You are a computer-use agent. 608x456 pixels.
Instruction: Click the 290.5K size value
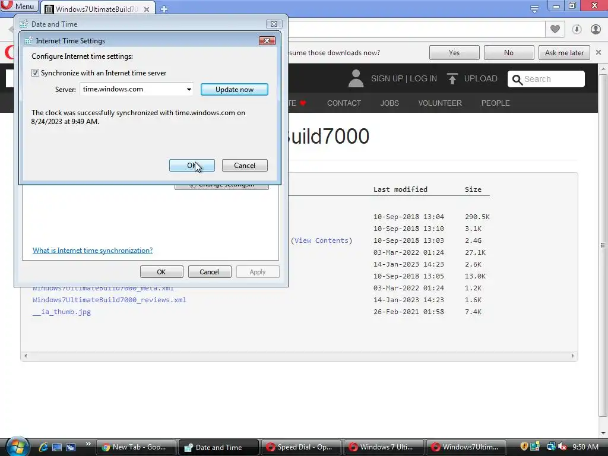pyautogui.click(x=477, y=217)
